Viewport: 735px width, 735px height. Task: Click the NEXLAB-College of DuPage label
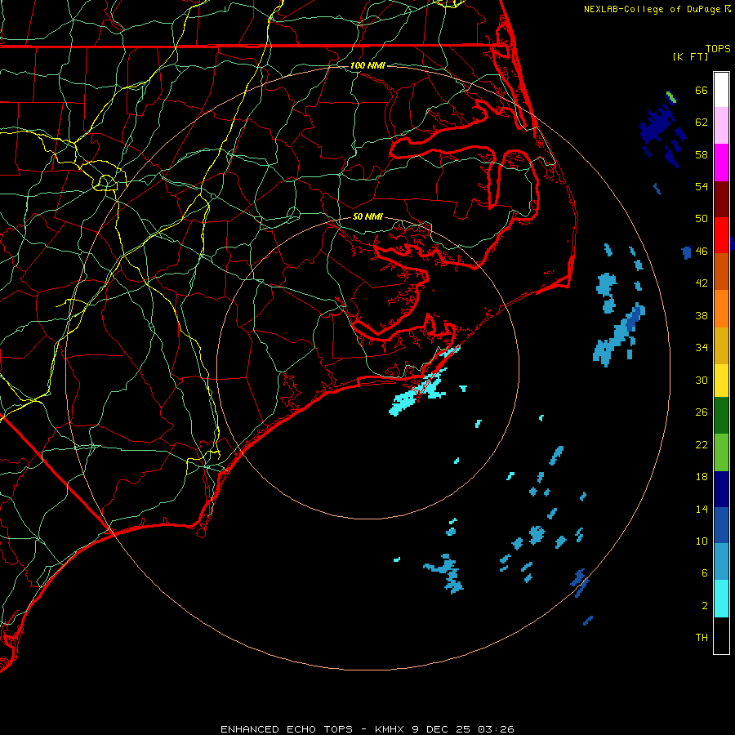pos(652,9)
